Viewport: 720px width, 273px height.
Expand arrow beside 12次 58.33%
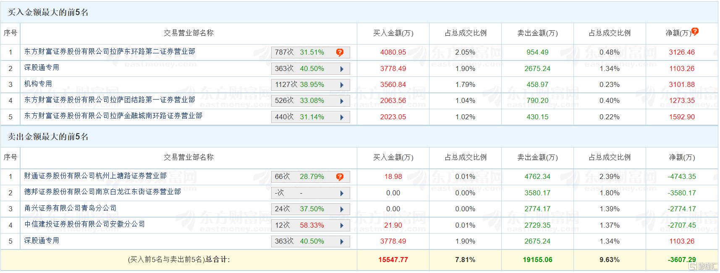[x=342, y=226]
